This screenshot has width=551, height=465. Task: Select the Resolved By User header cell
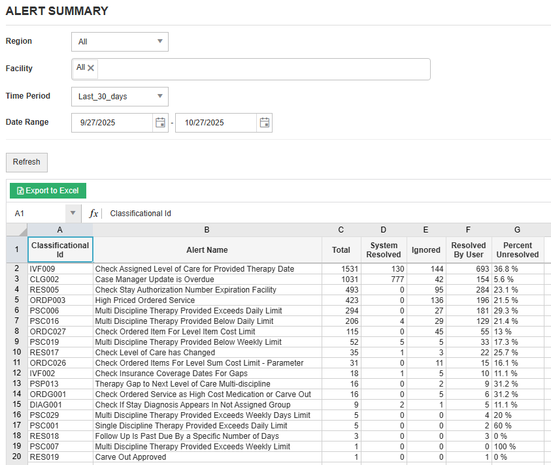coord(469,249)
